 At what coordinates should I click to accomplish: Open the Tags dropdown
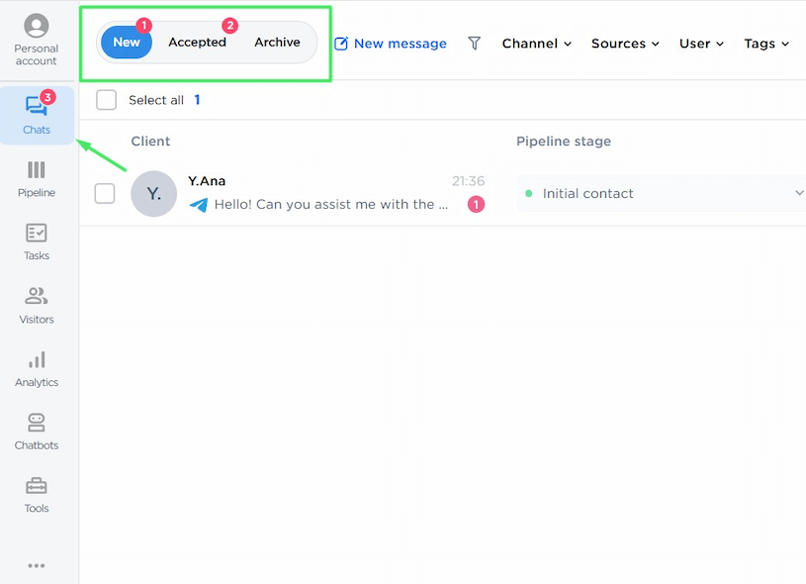coord(766,44)
